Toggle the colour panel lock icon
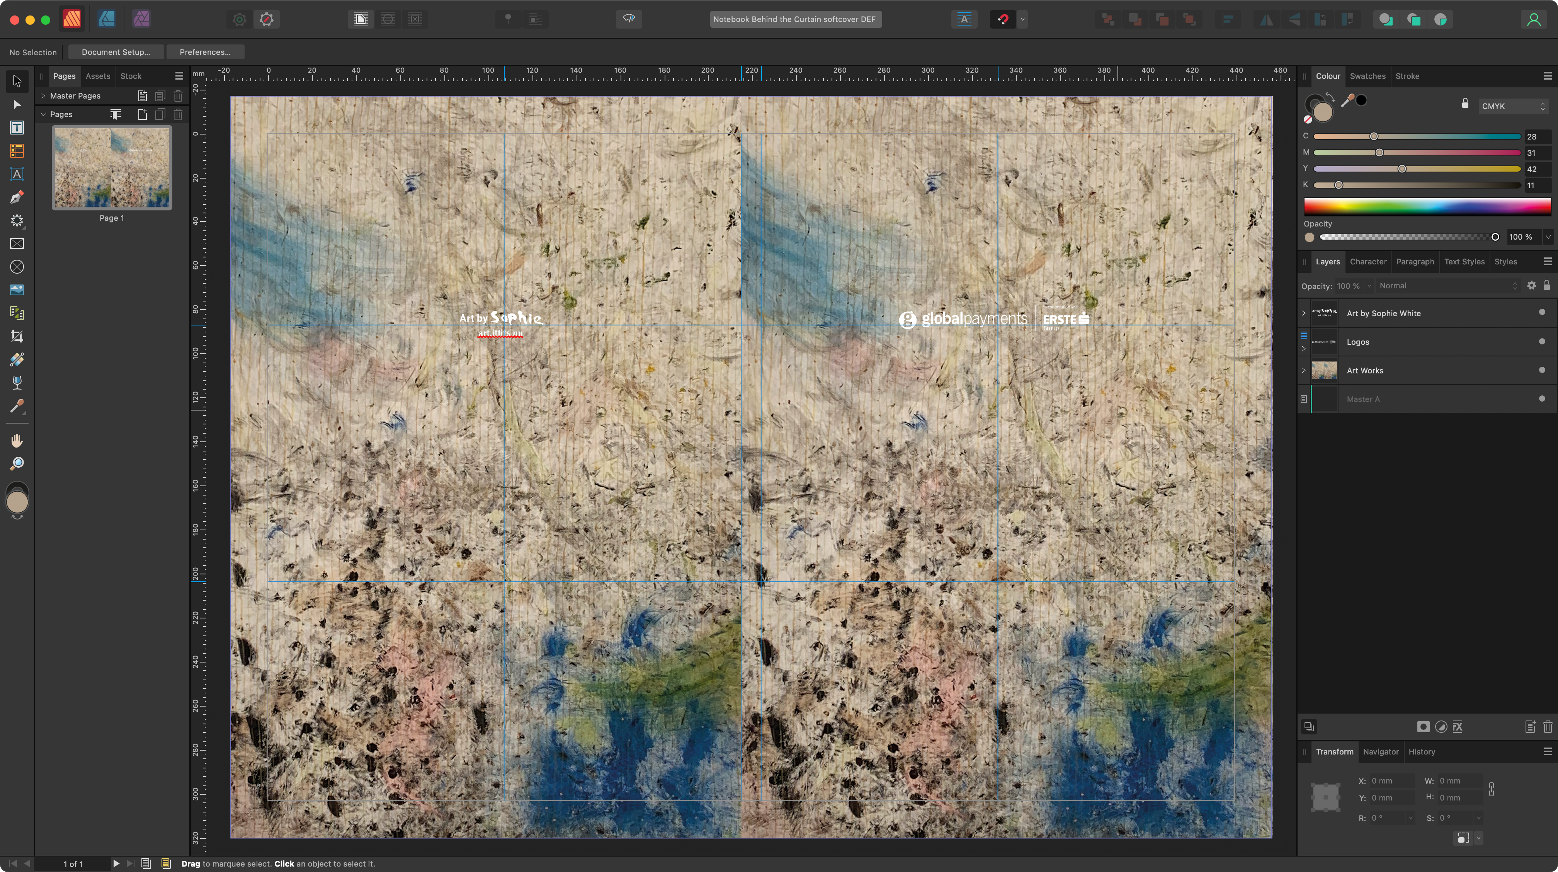 (x=1465, y=103)
